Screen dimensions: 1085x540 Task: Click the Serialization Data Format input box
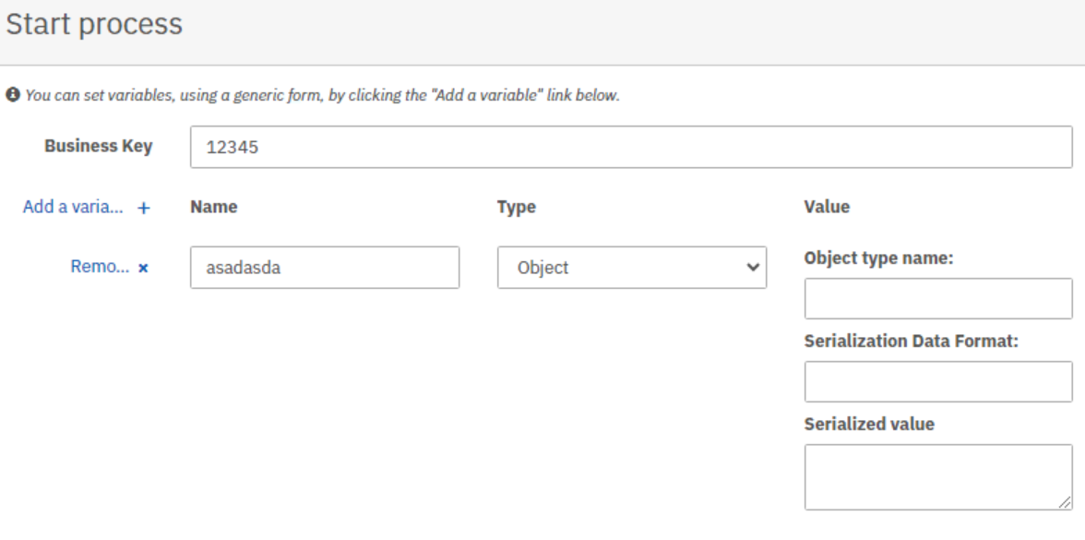coord(938,381)
